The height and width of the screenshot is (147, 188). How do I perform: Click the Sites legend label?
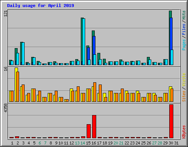coord(184,96)
